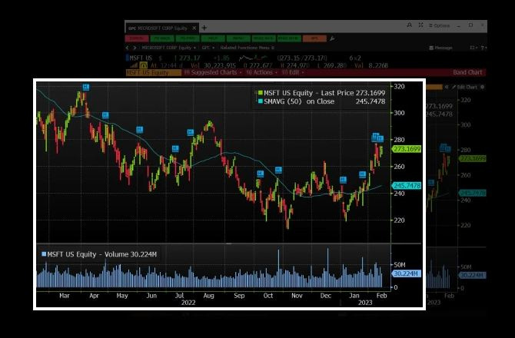515x338 pixels.
Task: Click the blue 30.224M volume axis tag
Action: (x=407, y=273)
